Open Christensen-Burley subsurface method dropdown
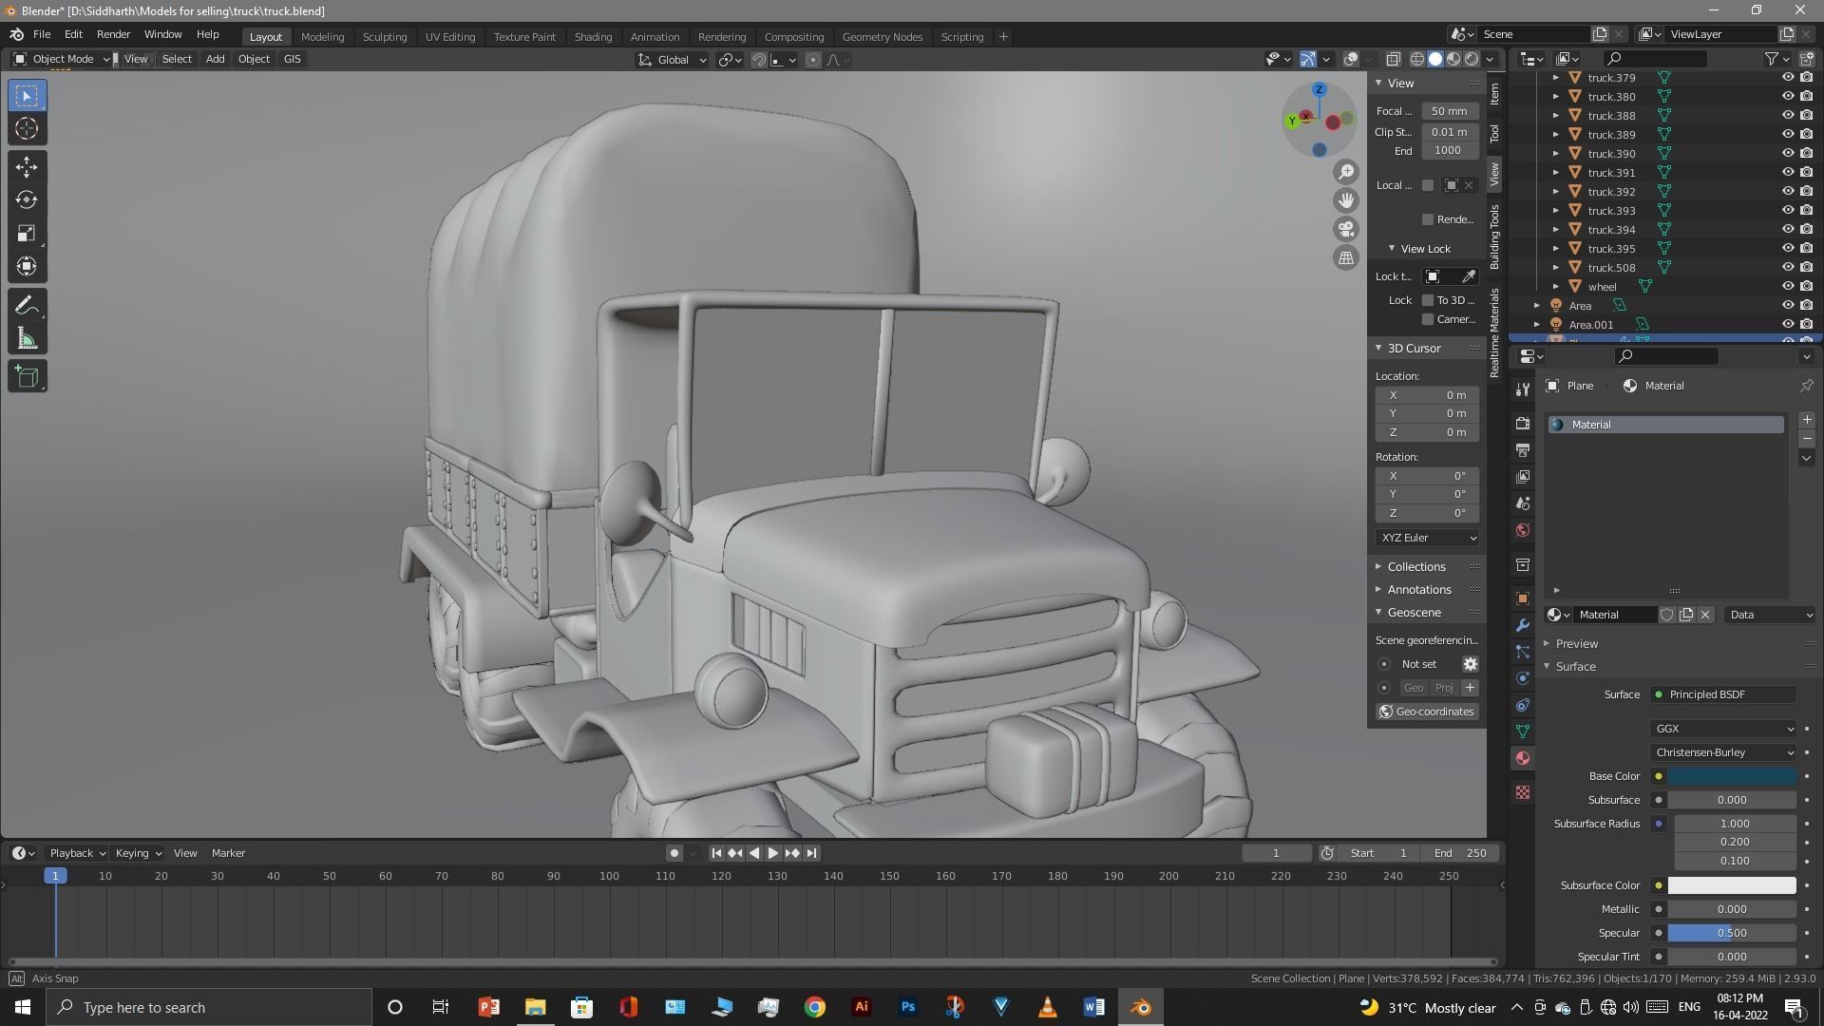Viewport: 1824px width, 1026px height. pyautogui.click(x=1723, y=752)
